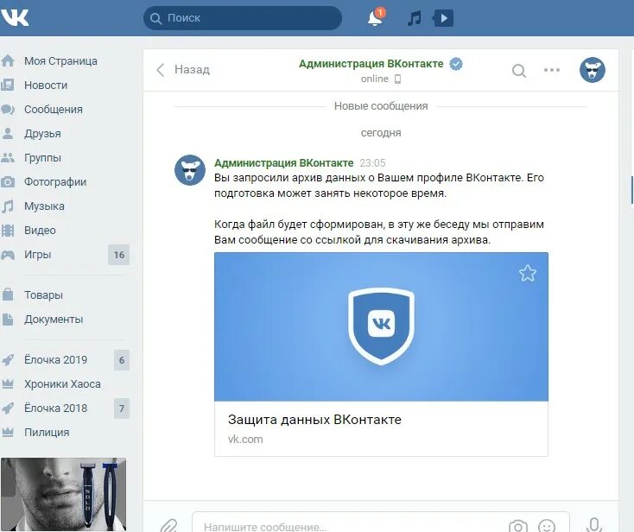Open the Администрация ВКонтакте chat title

[371, 64]
